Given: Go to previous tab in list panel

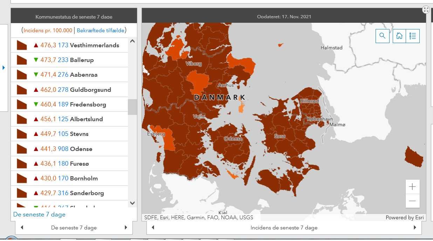Looking at the screenshot, I should click(22, 228).
